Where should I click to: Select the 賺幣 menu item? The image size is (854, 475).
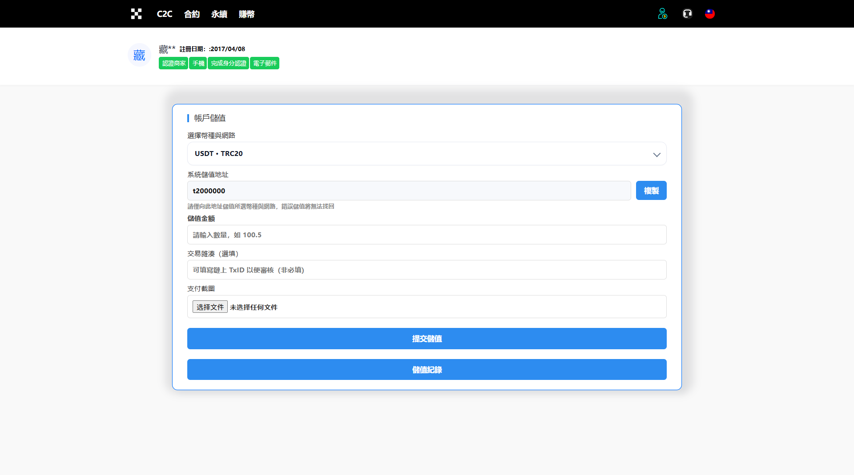pos(246,14)
